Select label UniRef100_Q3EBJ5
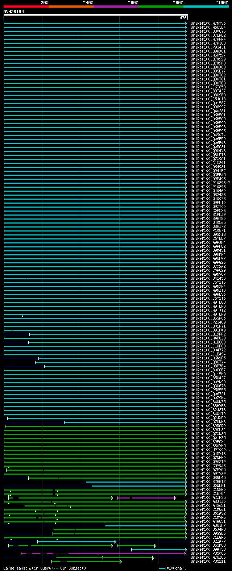 (208, 175)
